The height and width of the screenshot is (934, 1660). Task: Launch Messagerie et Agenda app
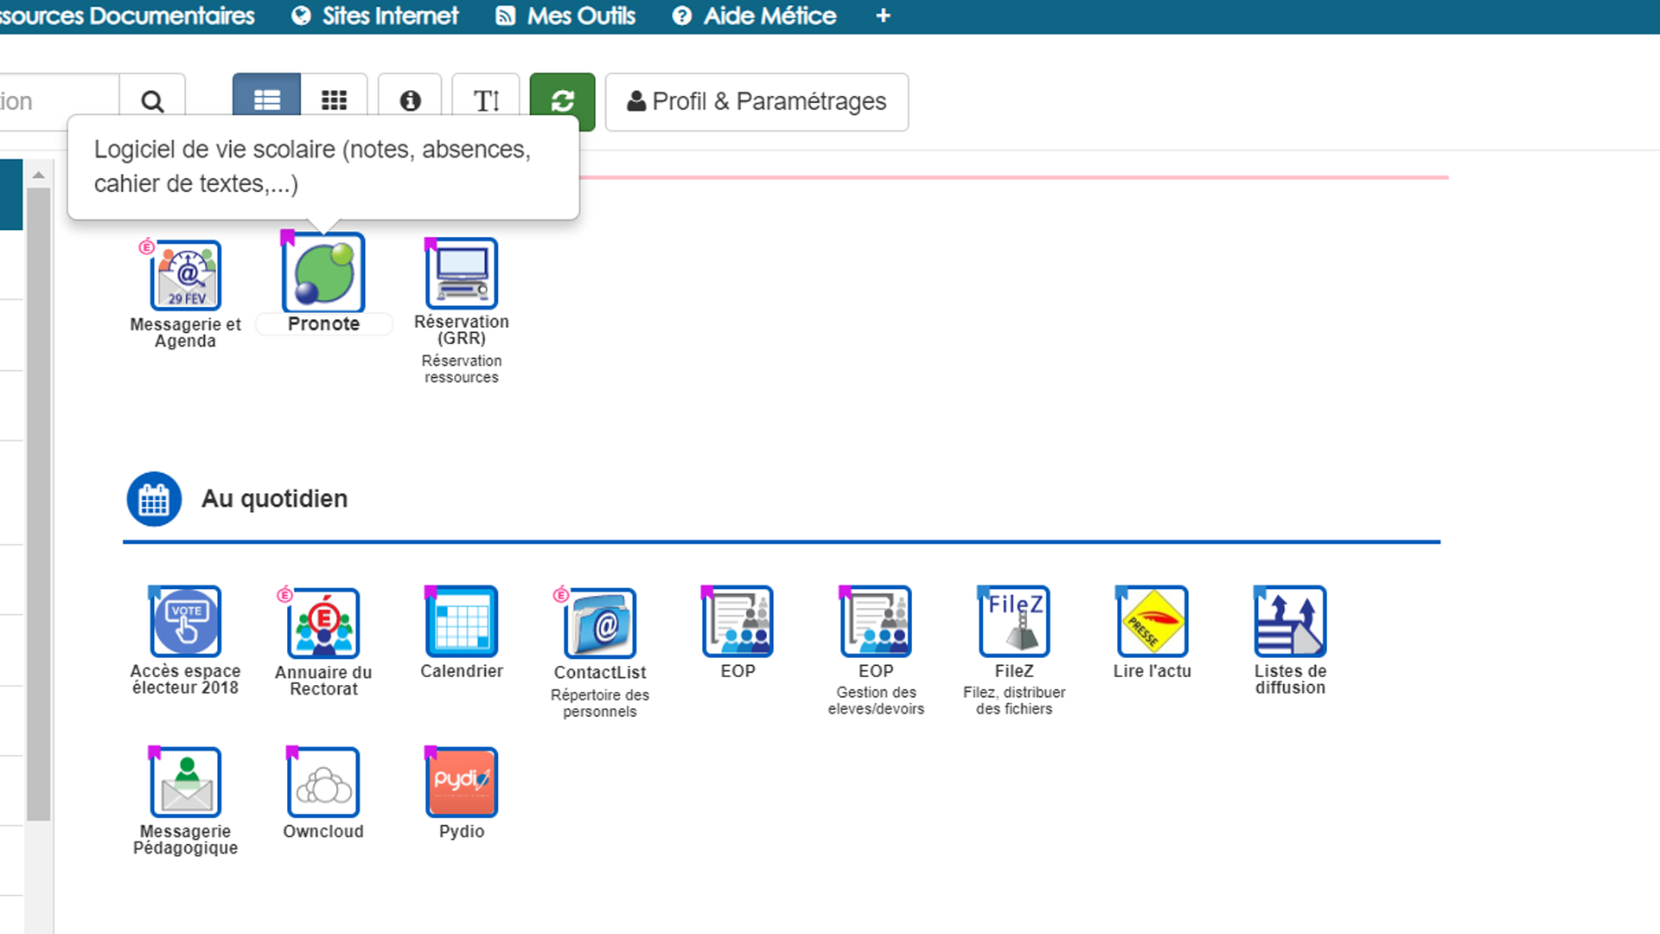pos(185,276)
